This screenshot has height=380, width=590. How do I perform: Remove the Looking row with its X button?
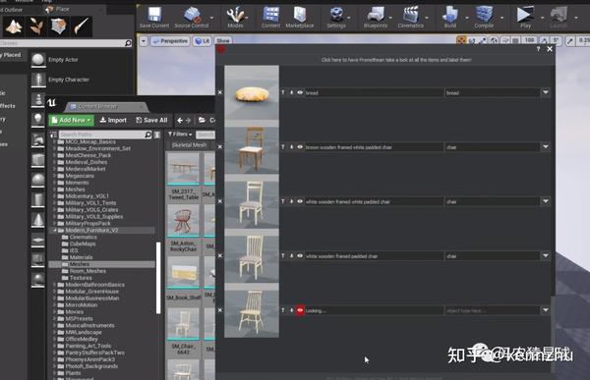pyautogui.click(x=220, y=310)
